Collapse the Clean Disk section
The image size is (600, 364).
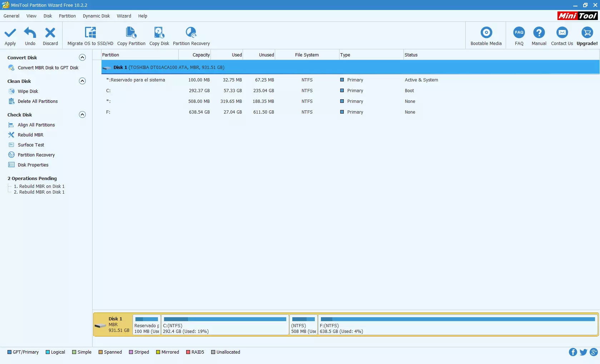82,81
